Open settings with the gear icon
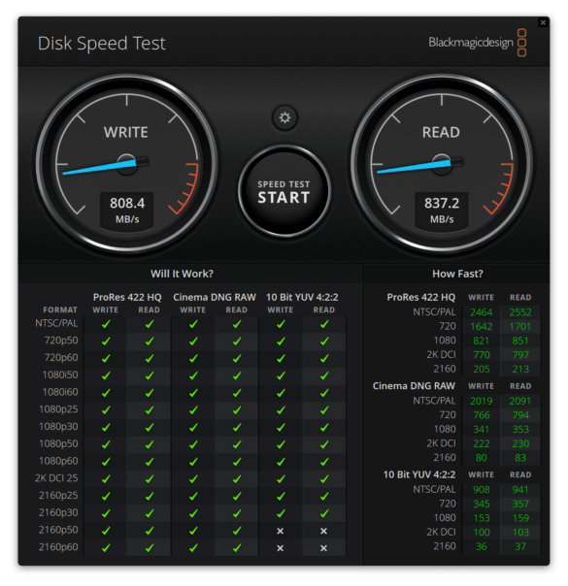 [x=284, y=117]
